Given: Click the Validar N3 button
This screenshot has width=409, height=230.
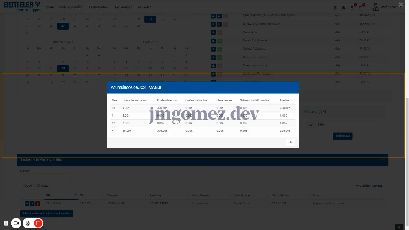Looking at the screenshot, I should (x=342, y=136).
